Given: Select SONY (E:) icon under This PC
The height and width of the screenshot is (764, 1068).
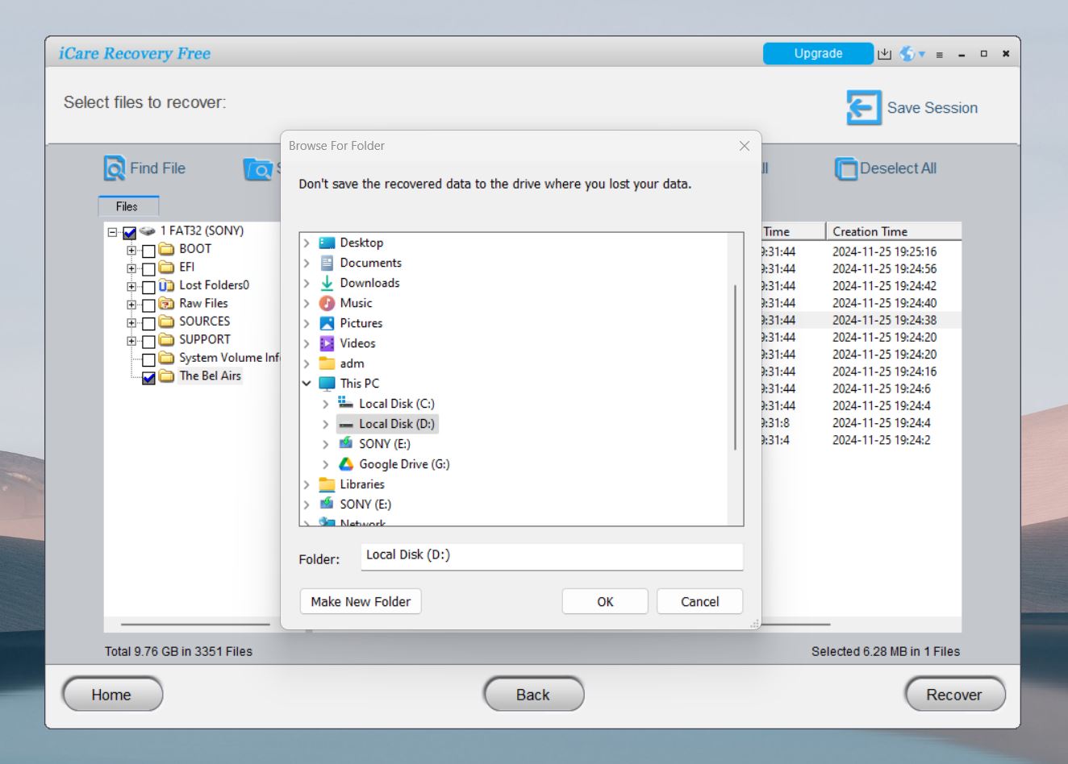Looking at the screenshot, I should (346, 443).
